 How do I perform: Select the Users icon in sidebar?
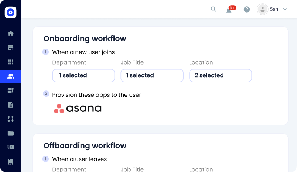11,76
